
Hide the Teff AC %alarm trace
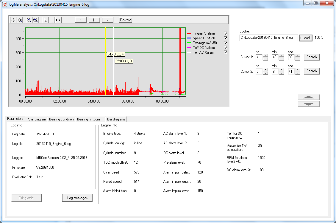tap(226, 52)
